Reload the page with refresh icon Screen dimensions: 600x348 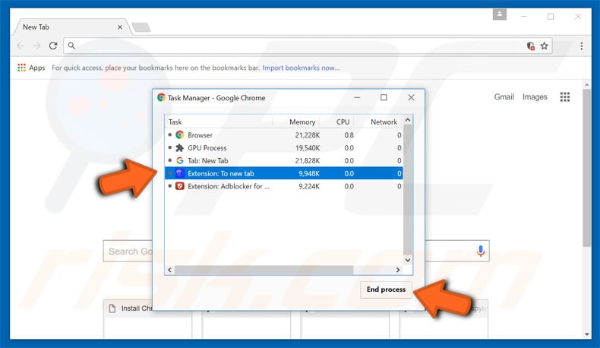pos(53,46)
